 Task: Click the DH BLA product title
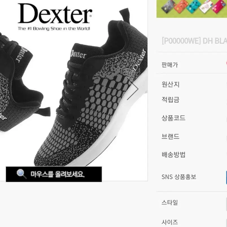click(x=194, y=41)
